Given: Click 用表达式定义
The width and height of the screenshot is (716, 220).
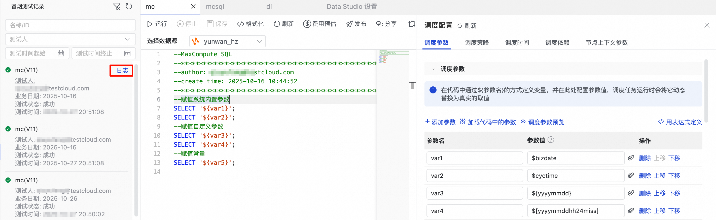Looking at the screenshot, I should pyautogui.click(x=680, y=122).
